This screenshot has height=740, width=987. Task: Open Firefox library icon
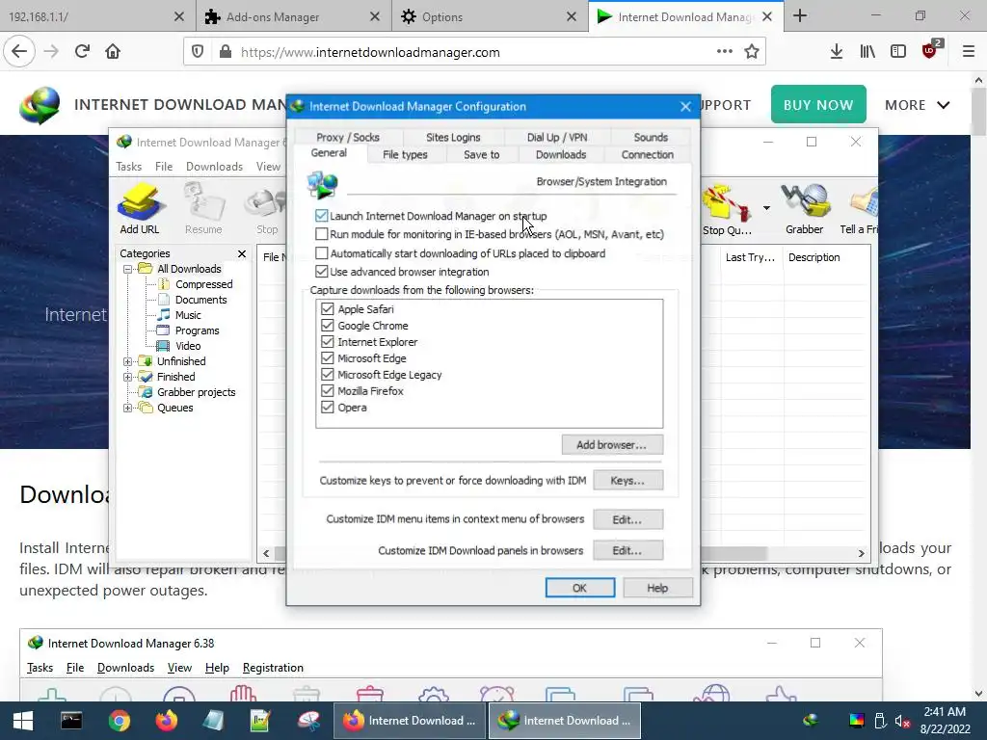(867, 52)
